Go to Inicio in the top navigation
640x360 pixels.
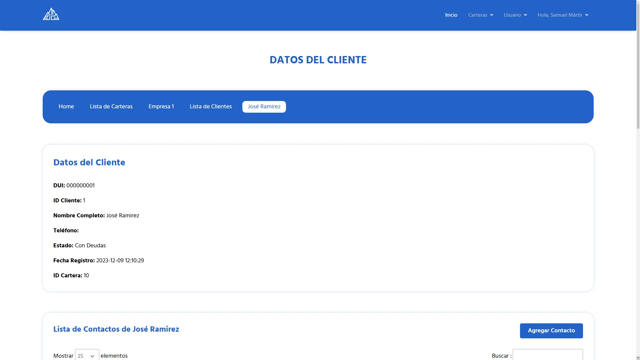pos(451,15)
